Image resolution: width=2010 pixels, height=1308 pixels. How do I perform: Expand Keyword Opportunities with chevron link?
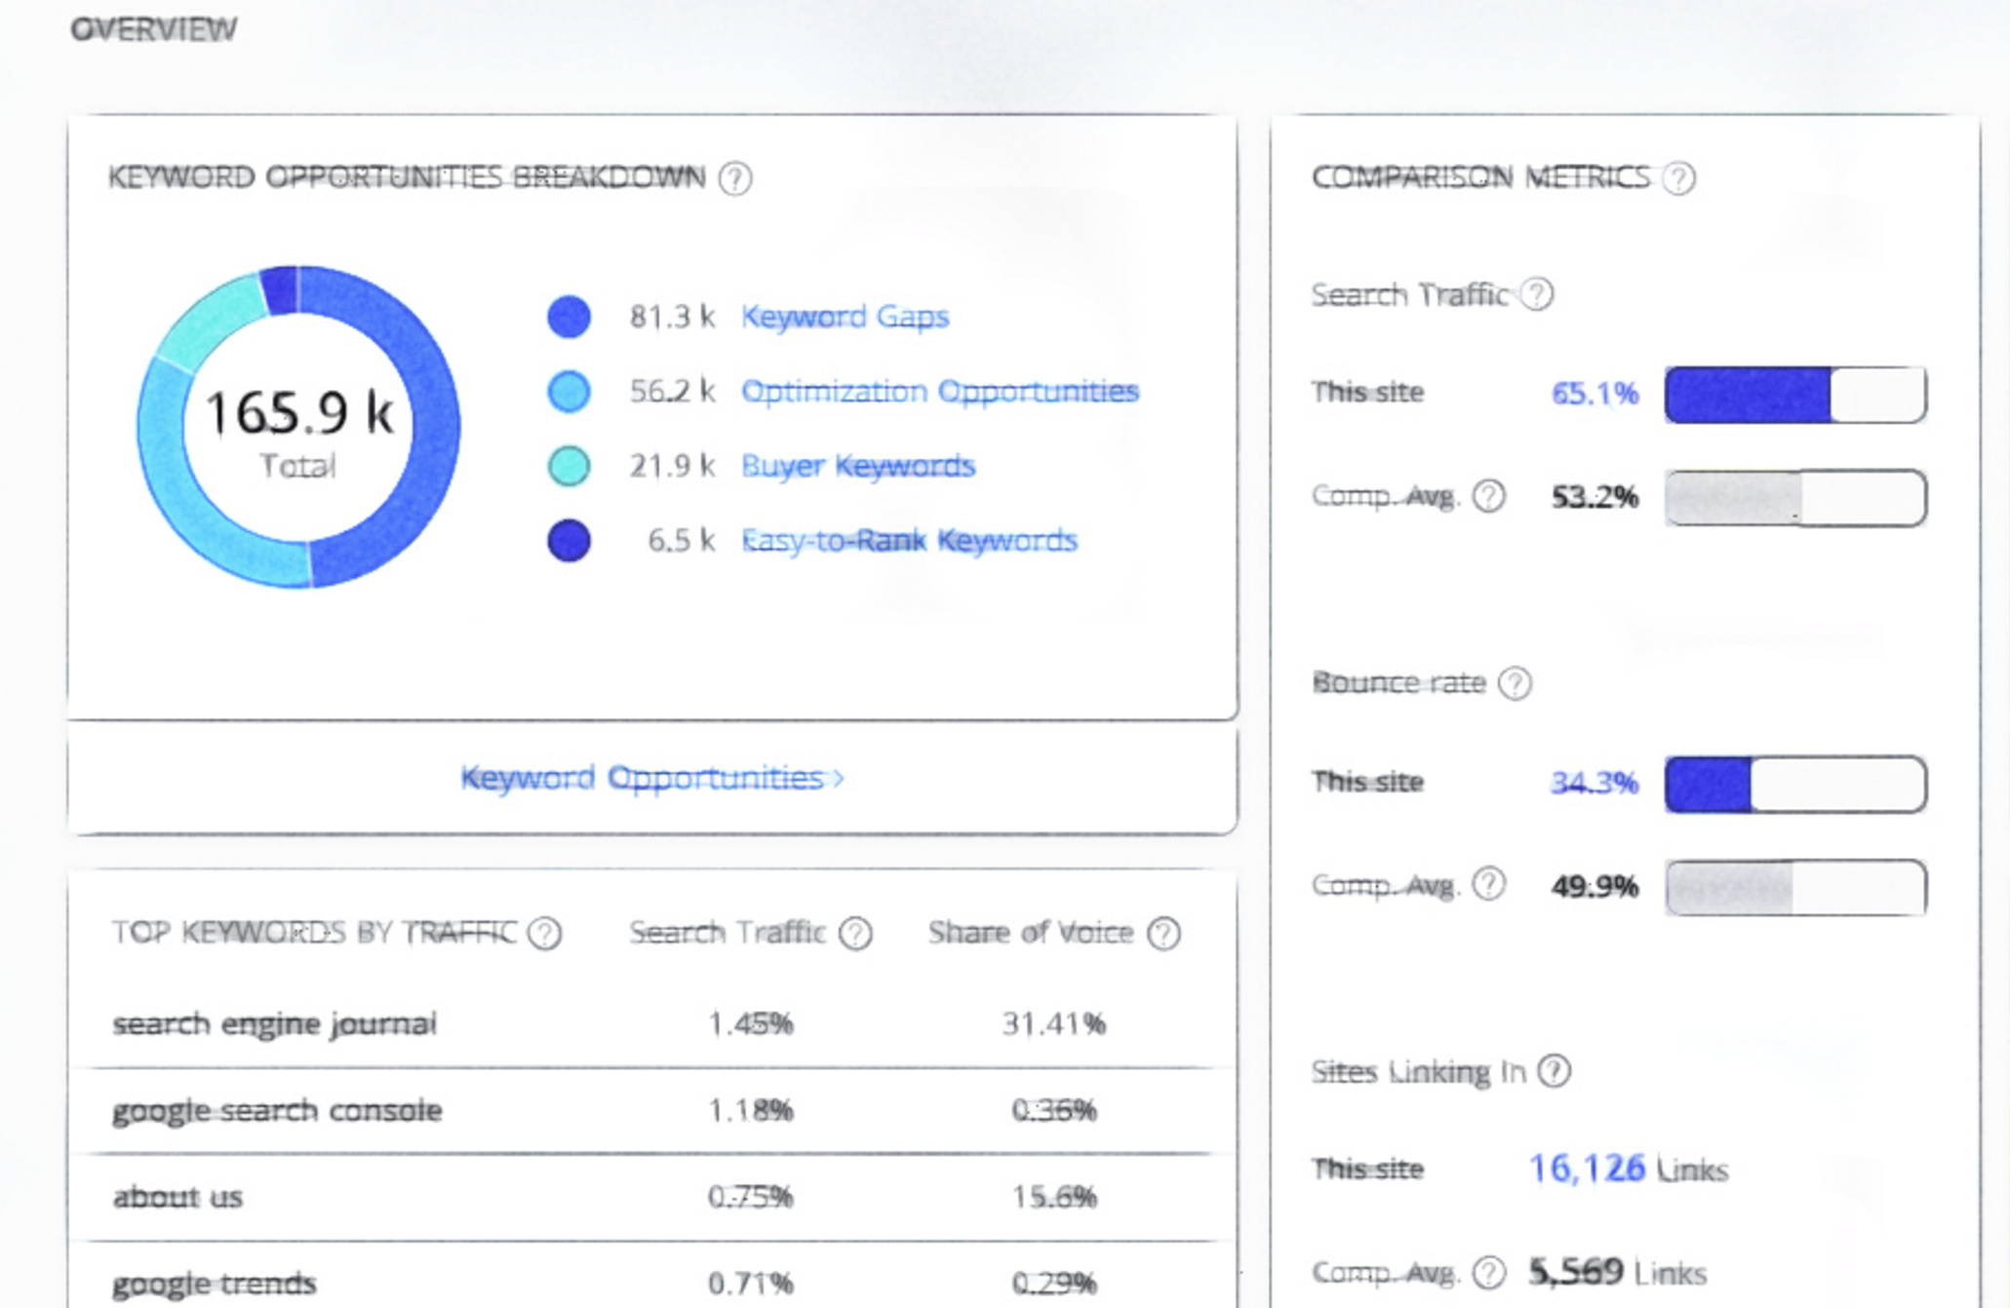tap(651, 778)
